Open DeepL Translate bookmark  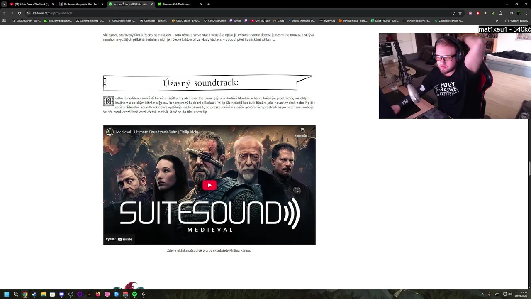coord(301,20)
